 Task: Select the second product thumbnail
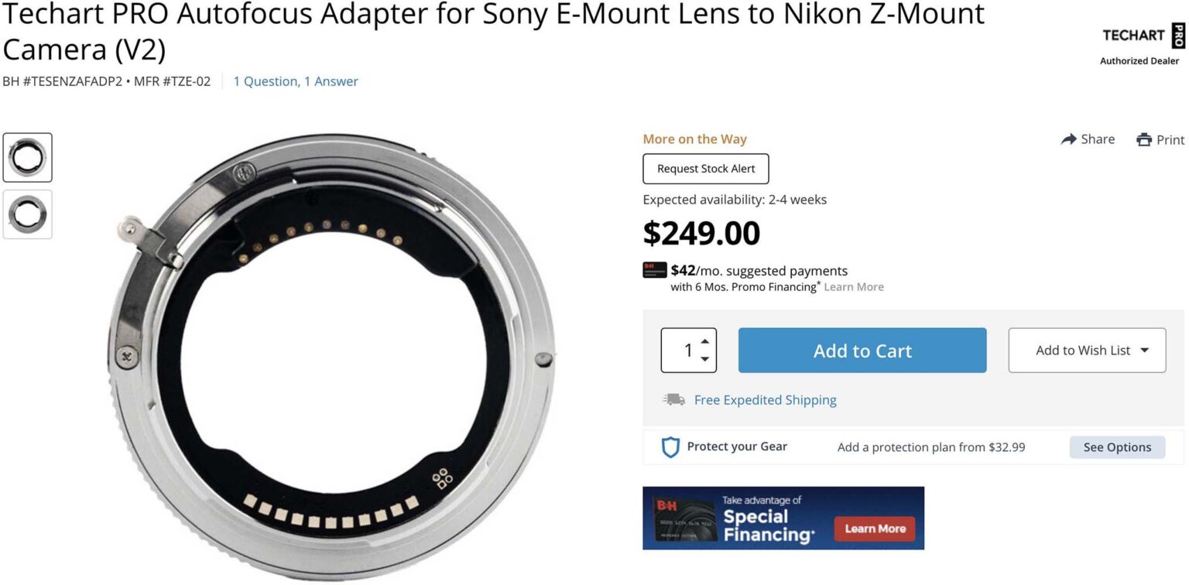pos(27,214)
